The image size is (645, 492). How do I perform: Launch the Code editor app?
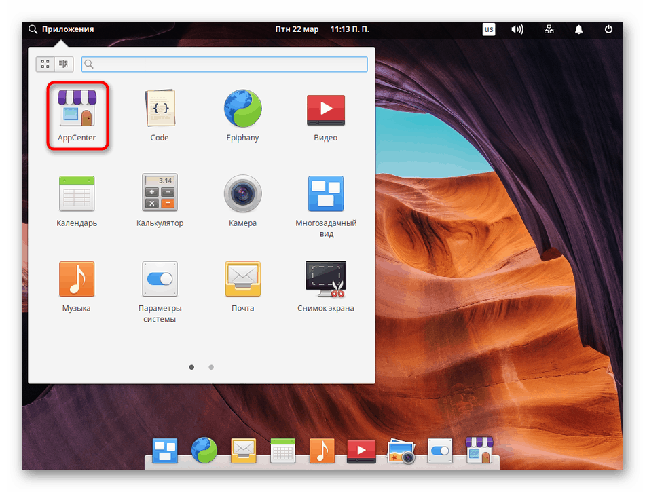coord(160,115)
